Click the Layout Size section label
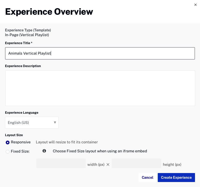 (x=14, y=135)
